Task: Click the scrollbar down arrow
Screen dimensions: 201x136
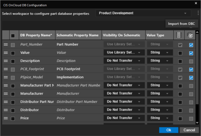Action: [197, 123]
